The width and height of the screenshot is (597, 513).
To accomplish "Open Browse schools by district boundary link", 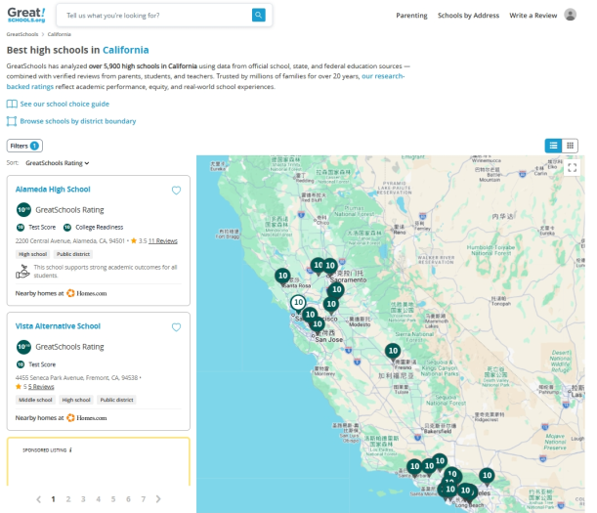I will click(78, 121).
